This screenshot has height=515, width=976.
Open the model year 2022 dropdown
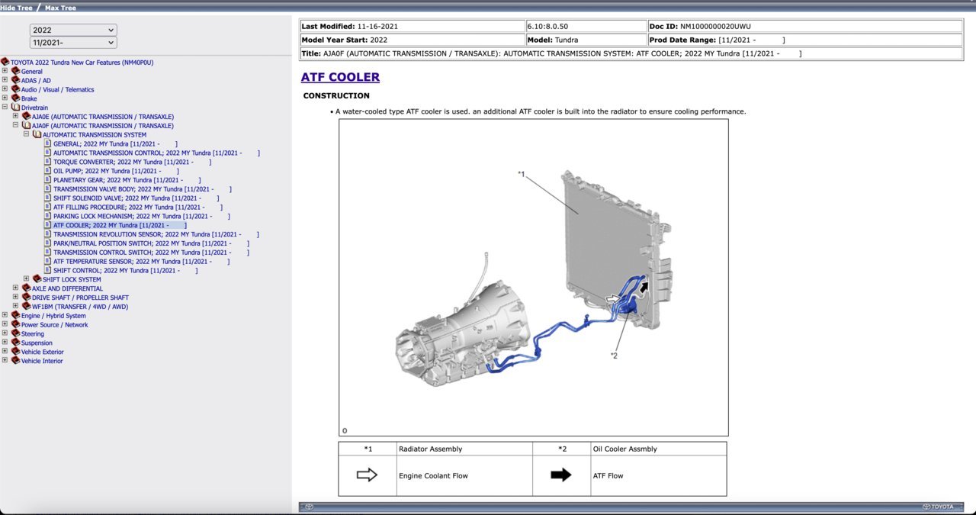(x=73, y=30)
